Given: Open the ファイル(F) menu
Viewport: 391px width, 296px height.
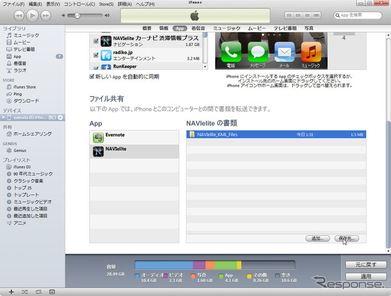Looking at the screenshot, I should 13,4.
